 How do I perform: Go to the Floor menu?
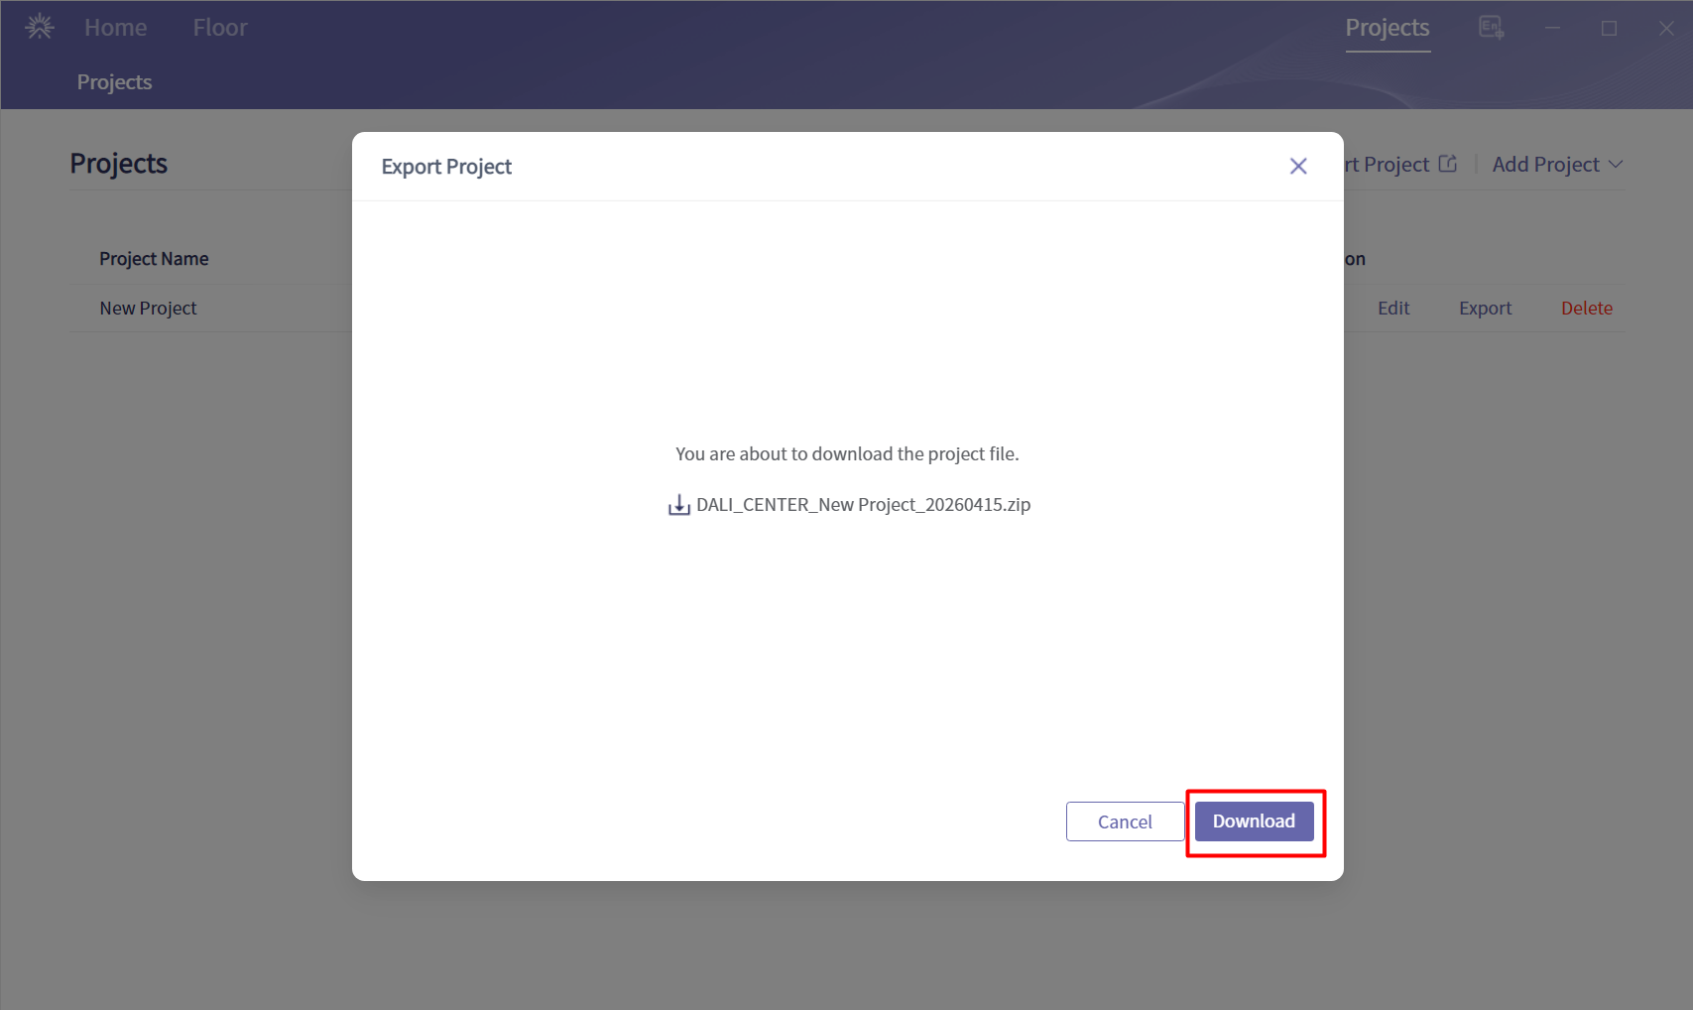coord(220,28)
